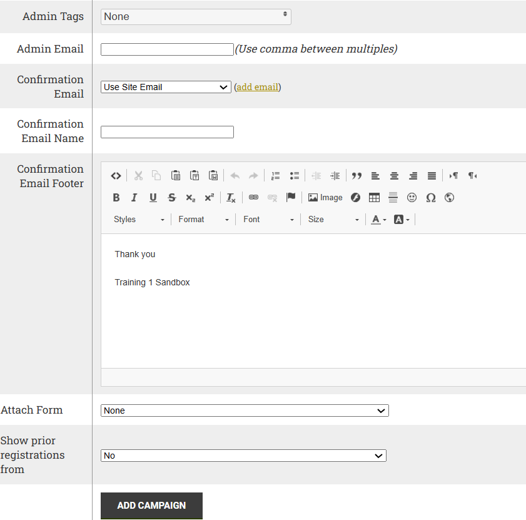Open the smiley emoticon picker
The height and width of the screenshot is (520, 526).
[x=412, y=198]
